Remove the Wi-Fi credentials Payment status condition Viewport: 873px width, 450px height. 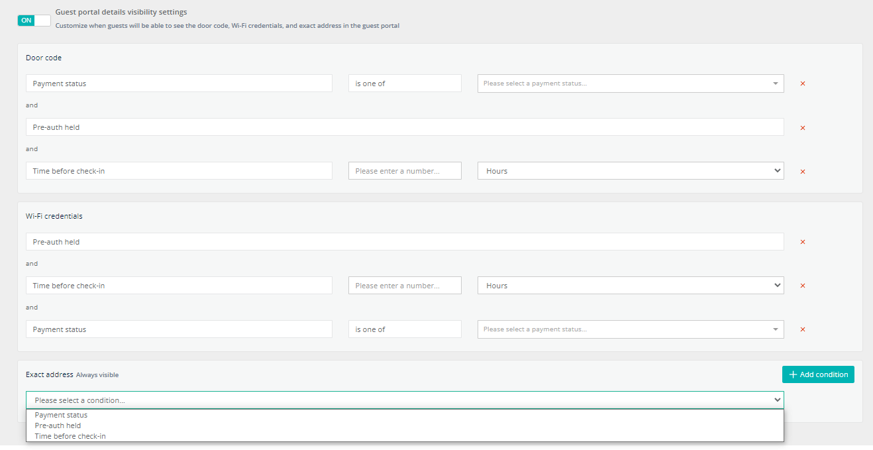[x=803, y=329]
